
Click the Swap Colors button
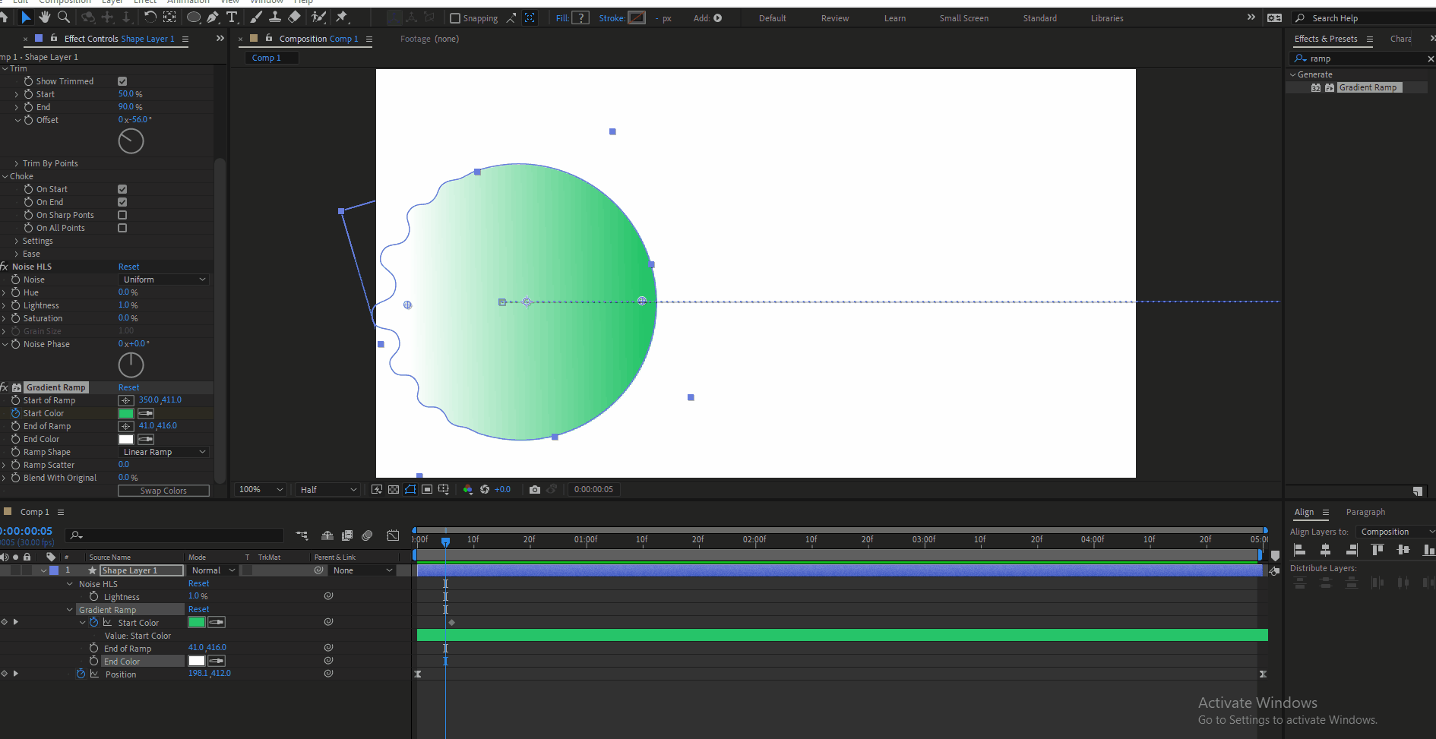pyautogui.click(x=163, y=490)
